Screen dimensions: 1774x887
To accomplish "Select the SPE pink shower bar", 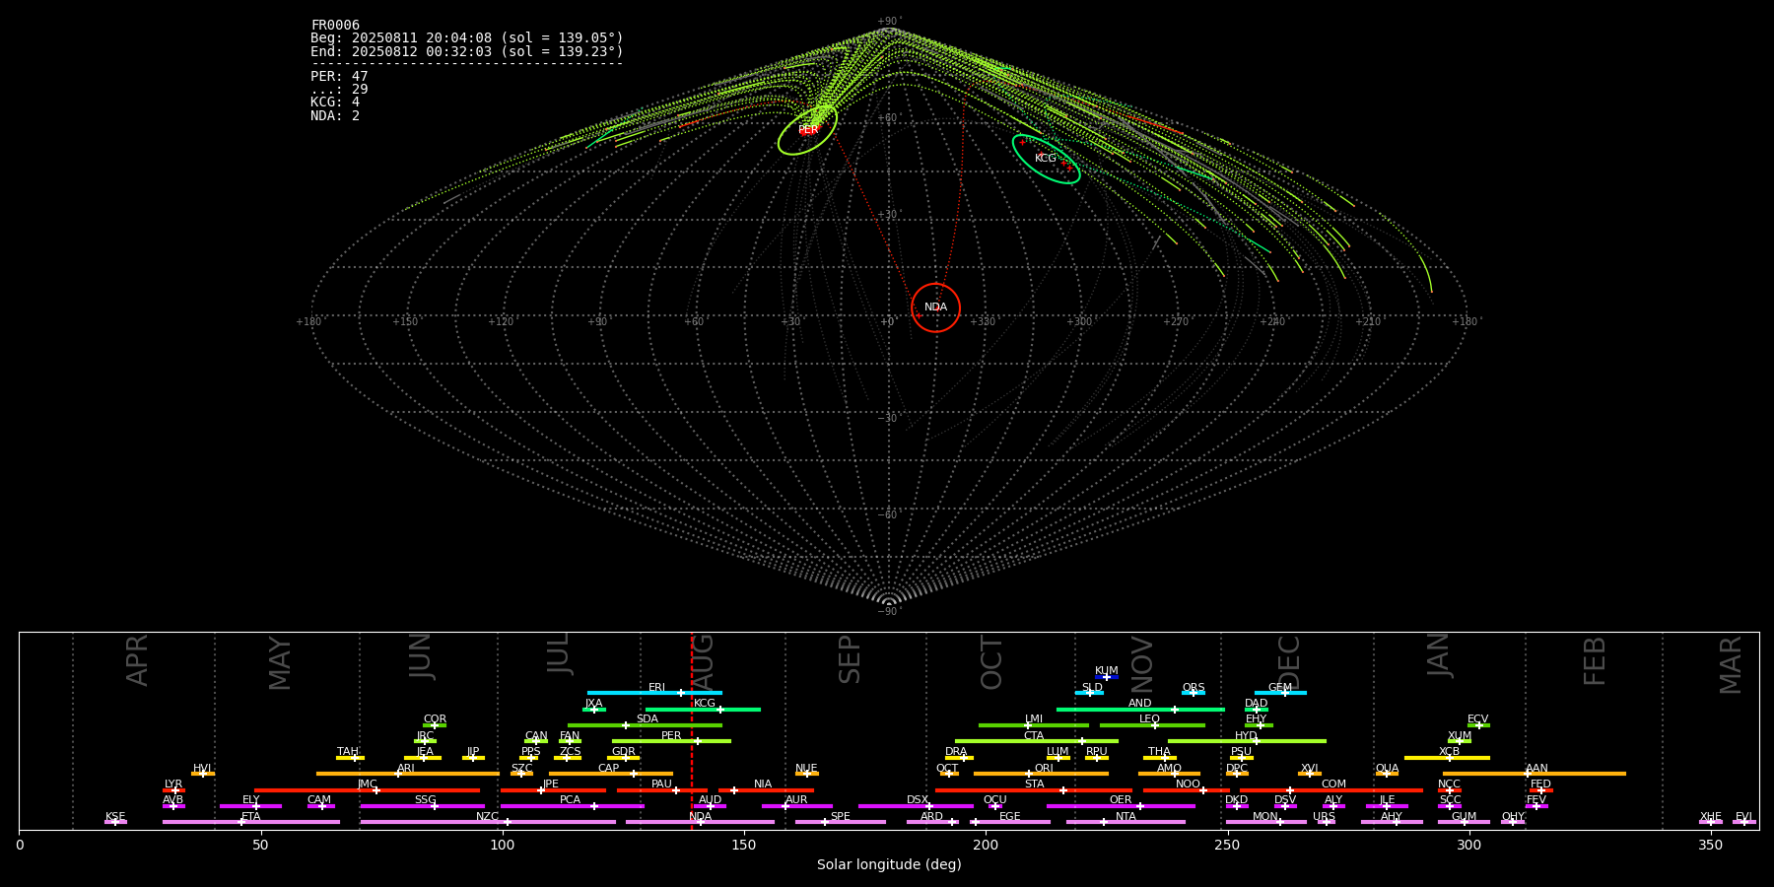I will pos(841,822).
